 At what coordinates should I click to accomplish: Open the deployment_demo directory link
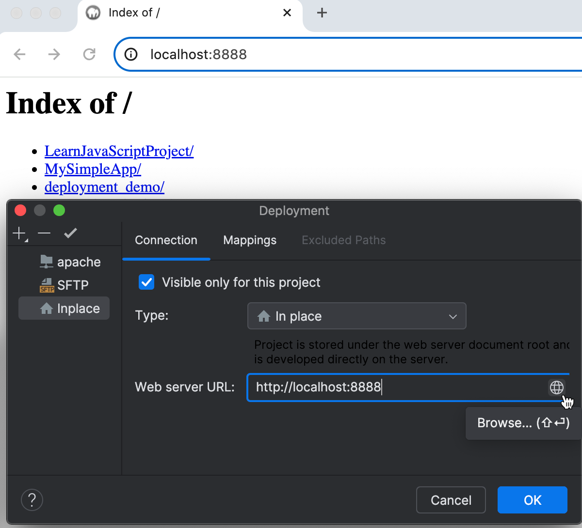click(x=104, y=187)
